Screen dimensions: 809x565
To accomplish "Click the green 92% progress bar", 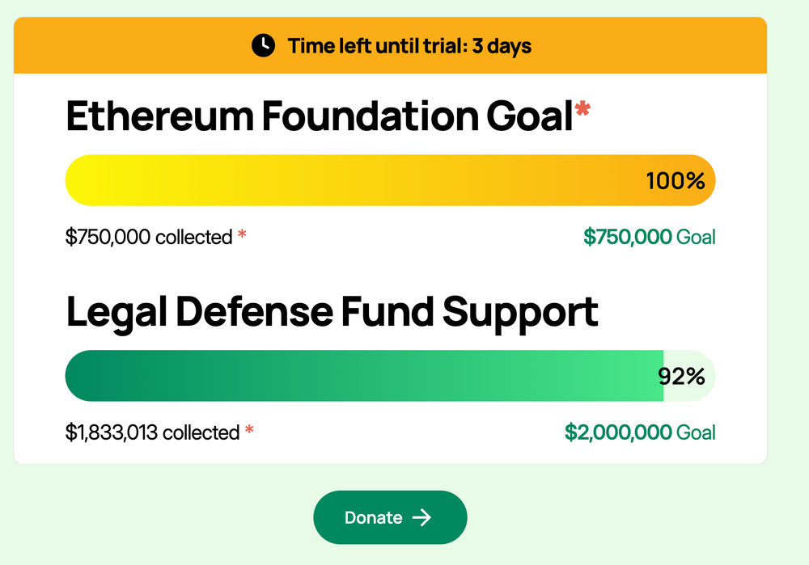I will pos(390,376).
